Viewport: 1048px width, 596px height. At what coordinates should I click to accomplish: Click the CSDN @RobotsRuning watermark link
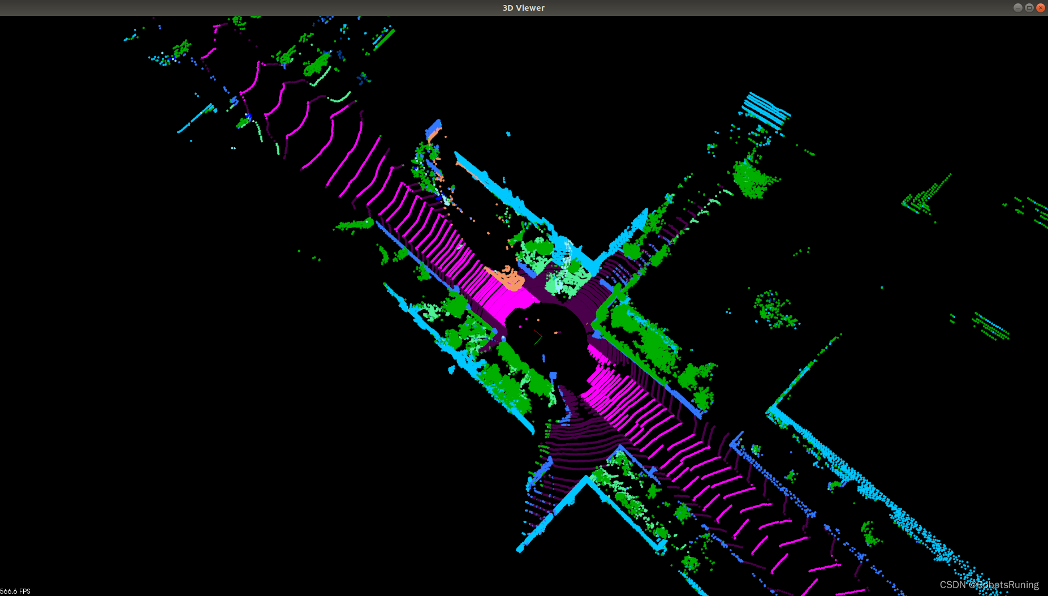pyautogui.click(x=989, y=584)
